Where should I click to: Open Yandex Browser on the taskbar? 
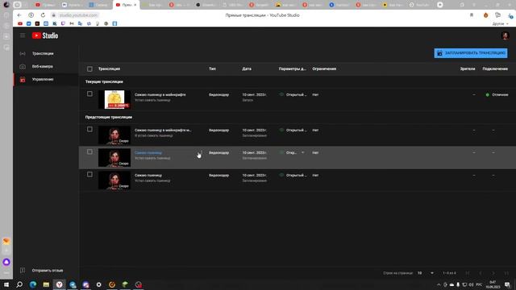(59, 284)
